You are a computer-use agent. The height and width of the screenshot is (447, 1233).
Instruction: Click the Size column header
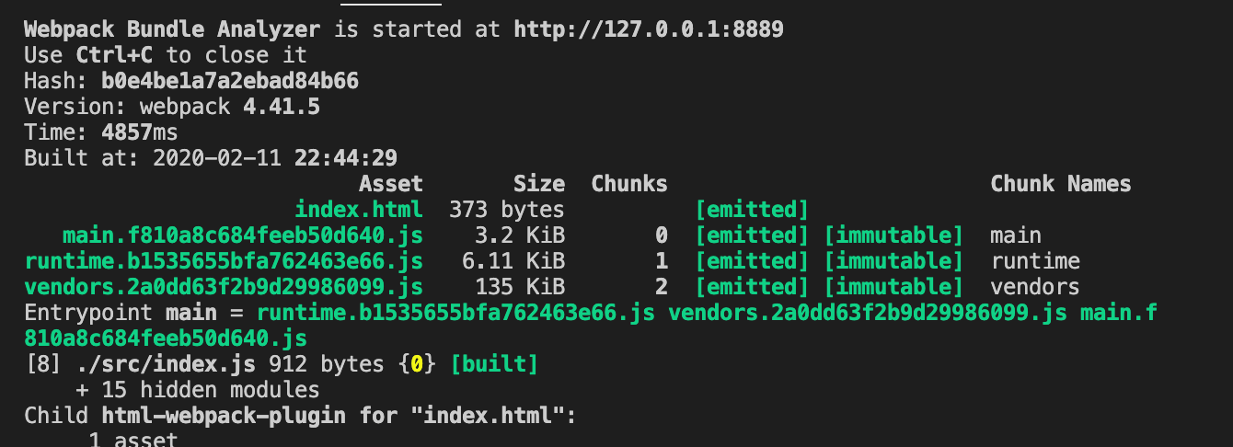pyautogui.click(x=539, y=184)
